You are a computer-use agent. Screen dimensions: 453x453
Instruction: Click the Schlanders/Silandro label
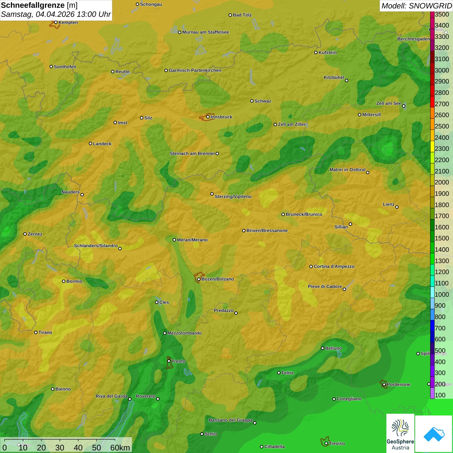96,246
